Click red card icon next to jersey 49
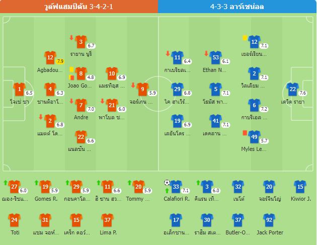This screenshot has height=245, width=317. click(245, 133)
